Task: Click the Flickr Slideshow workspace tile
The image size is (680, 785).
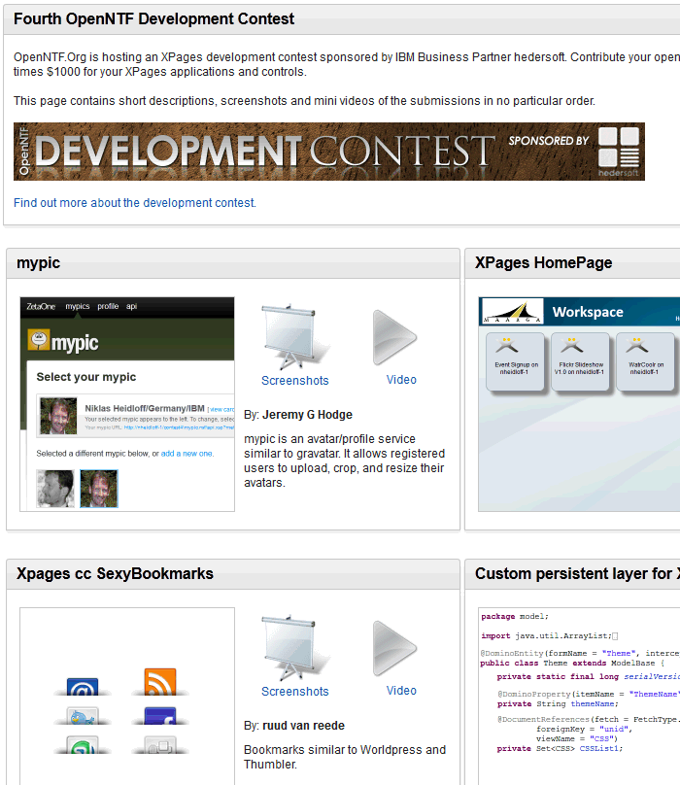Action: point(580,361)
